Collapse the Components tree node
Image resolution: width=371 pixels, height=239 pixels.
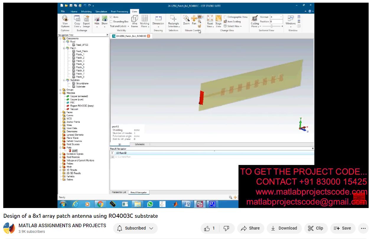pyautogui.click(x=60, y=38)
